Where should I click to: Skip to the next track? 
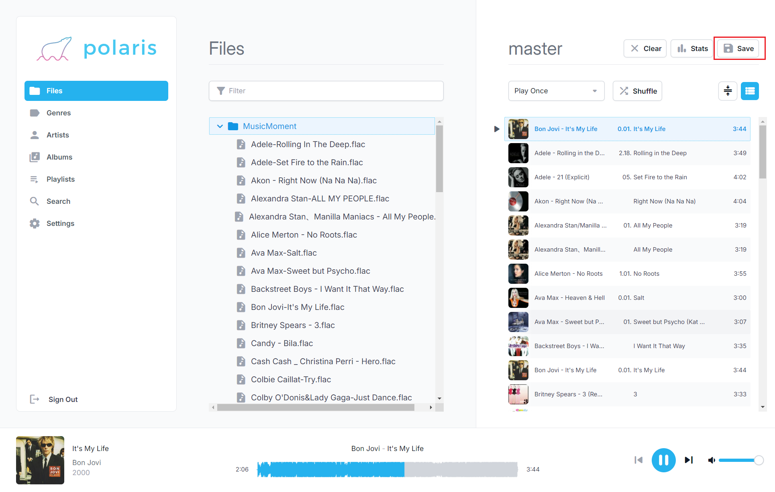689,460
